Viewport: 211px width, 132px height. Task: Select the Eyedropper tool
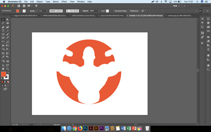(3, 57)
